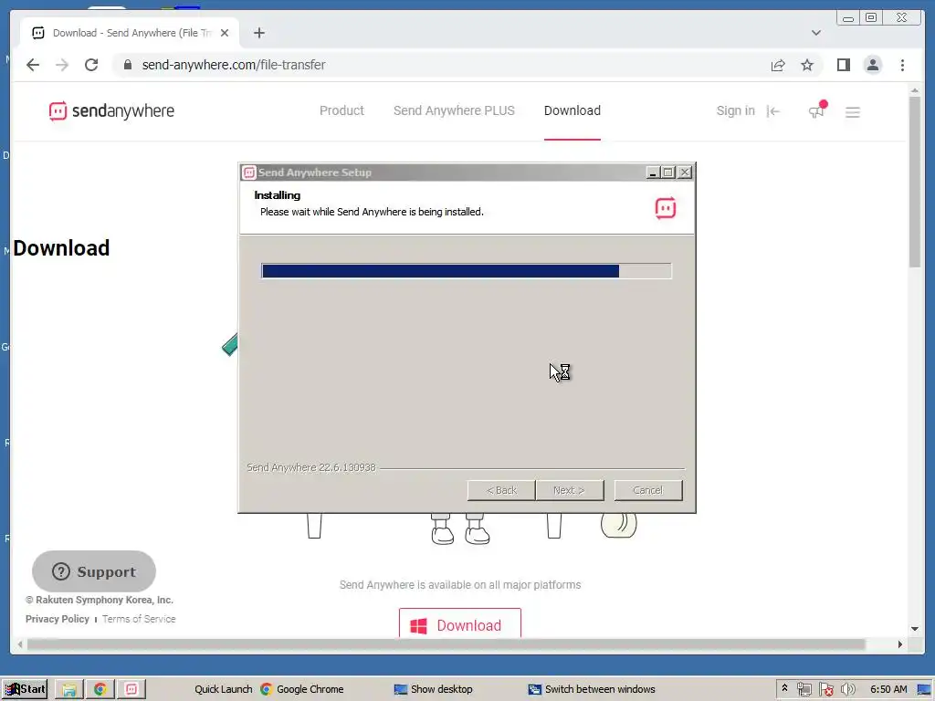The image size is (935, 701).
Task: Click 'Send Anywhere 22.6.130938' version text
Action: click(311, 467)
